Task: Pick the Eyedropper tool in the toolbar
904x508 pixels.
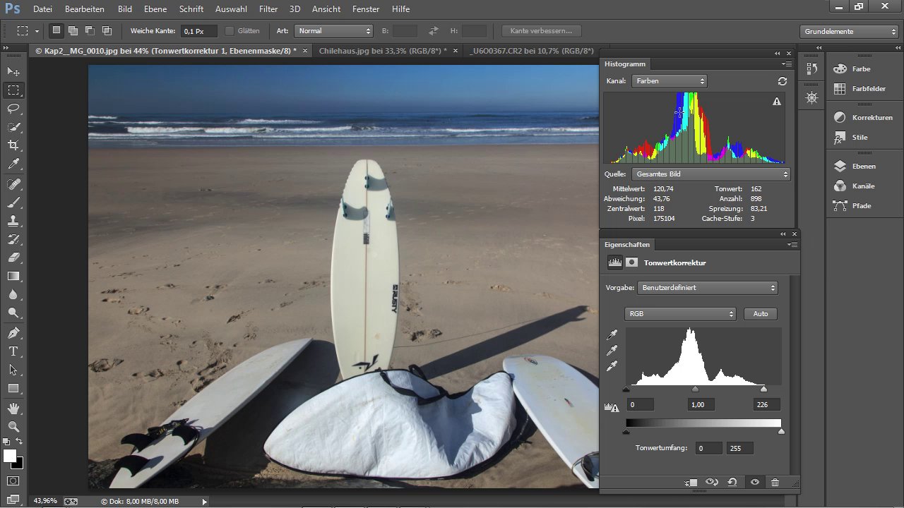Action: pos(13,164)
